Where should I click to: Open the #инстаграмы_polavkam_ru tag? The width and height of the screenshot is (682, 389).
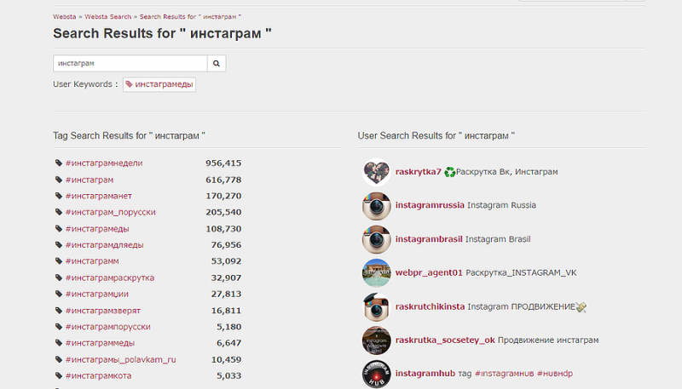click(121, 359)
